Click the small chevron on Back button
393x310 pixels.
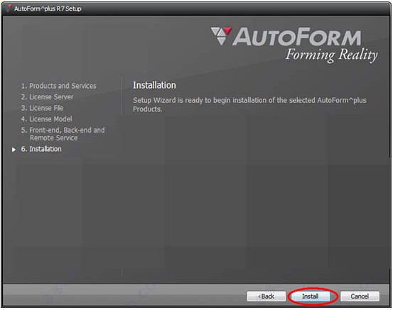click(x=259, y=297)
